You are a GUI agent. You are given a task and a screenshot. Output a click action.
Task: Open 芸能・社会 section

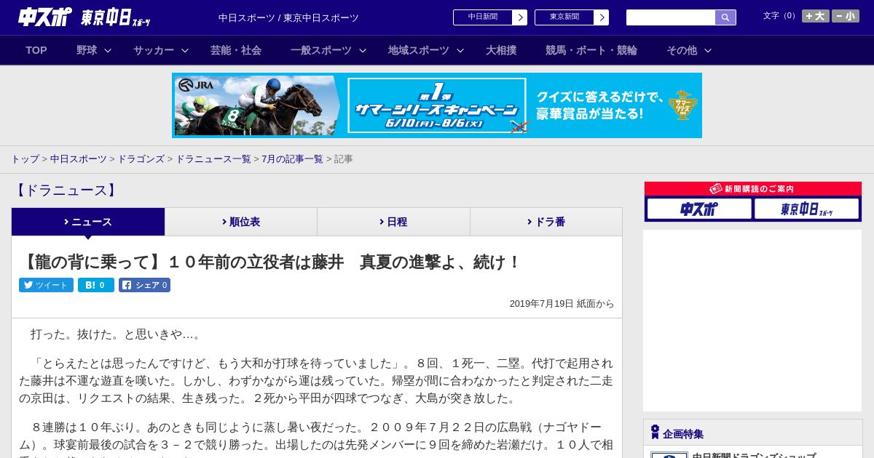point(236,50)
